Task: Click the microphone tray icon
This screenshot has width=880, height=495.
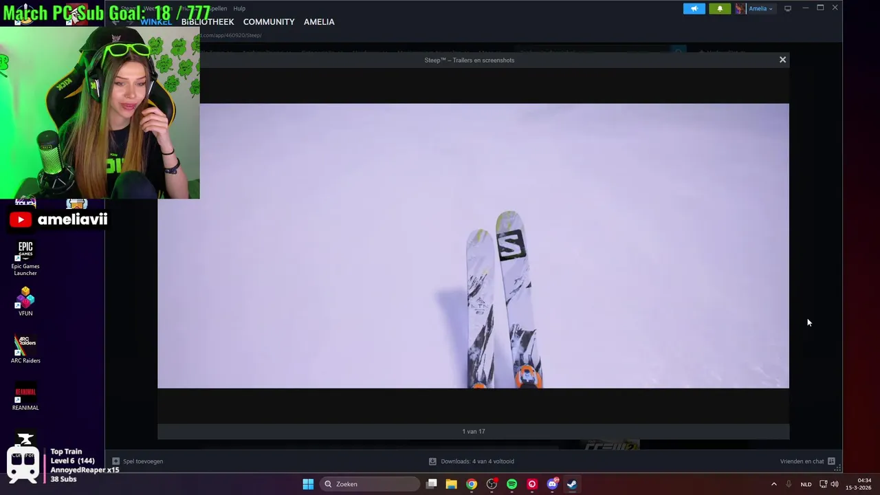Action: [x=789, y=484]
